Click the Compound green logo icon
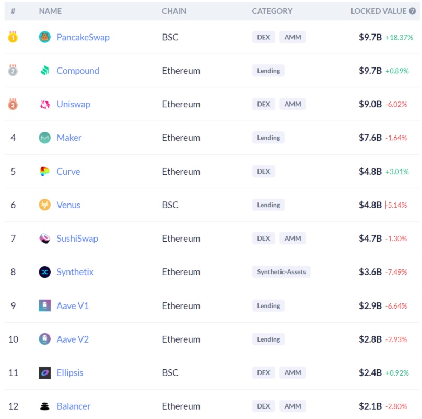Image resolution: width=422 pixels, height=419 pixels. click(x=45, y=71)
